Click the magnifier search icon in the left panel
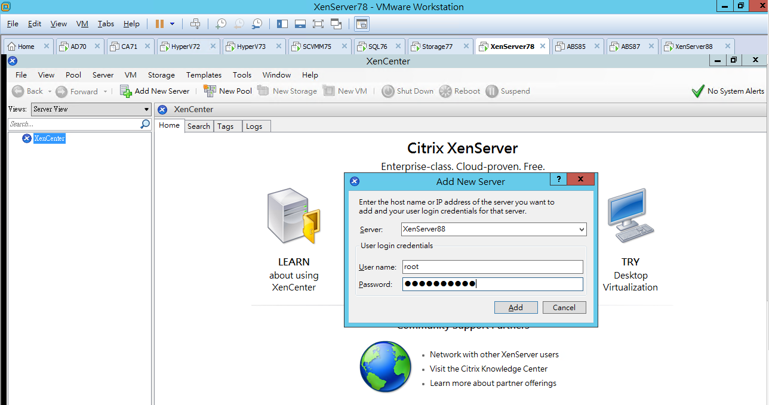The image size is (769, 405). tap(145, 124)
